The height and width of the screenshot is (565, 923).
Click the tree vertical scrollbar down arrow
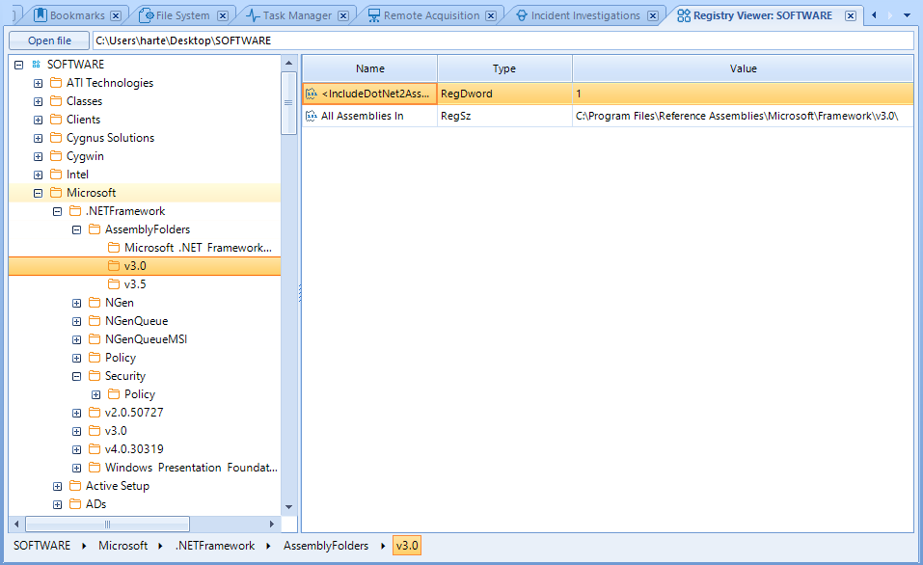(288, 507)
